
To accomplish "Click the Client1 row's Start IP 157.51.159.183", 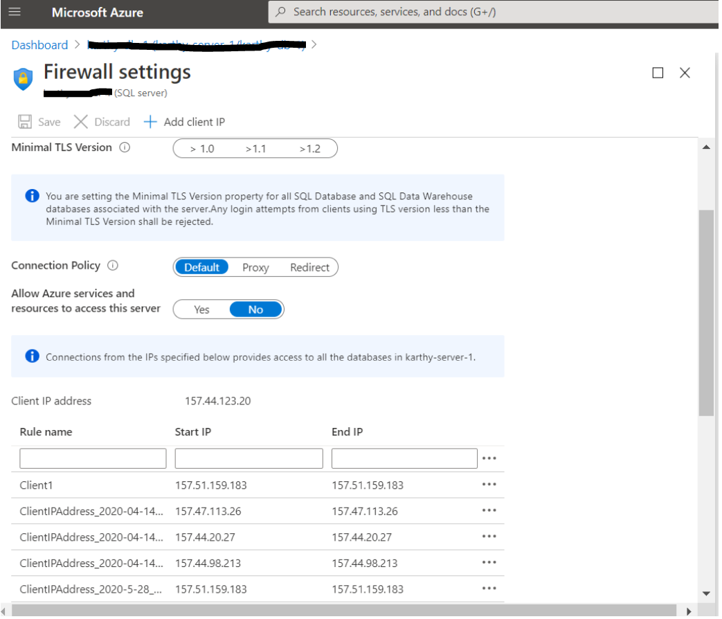I will click(211, 485).
